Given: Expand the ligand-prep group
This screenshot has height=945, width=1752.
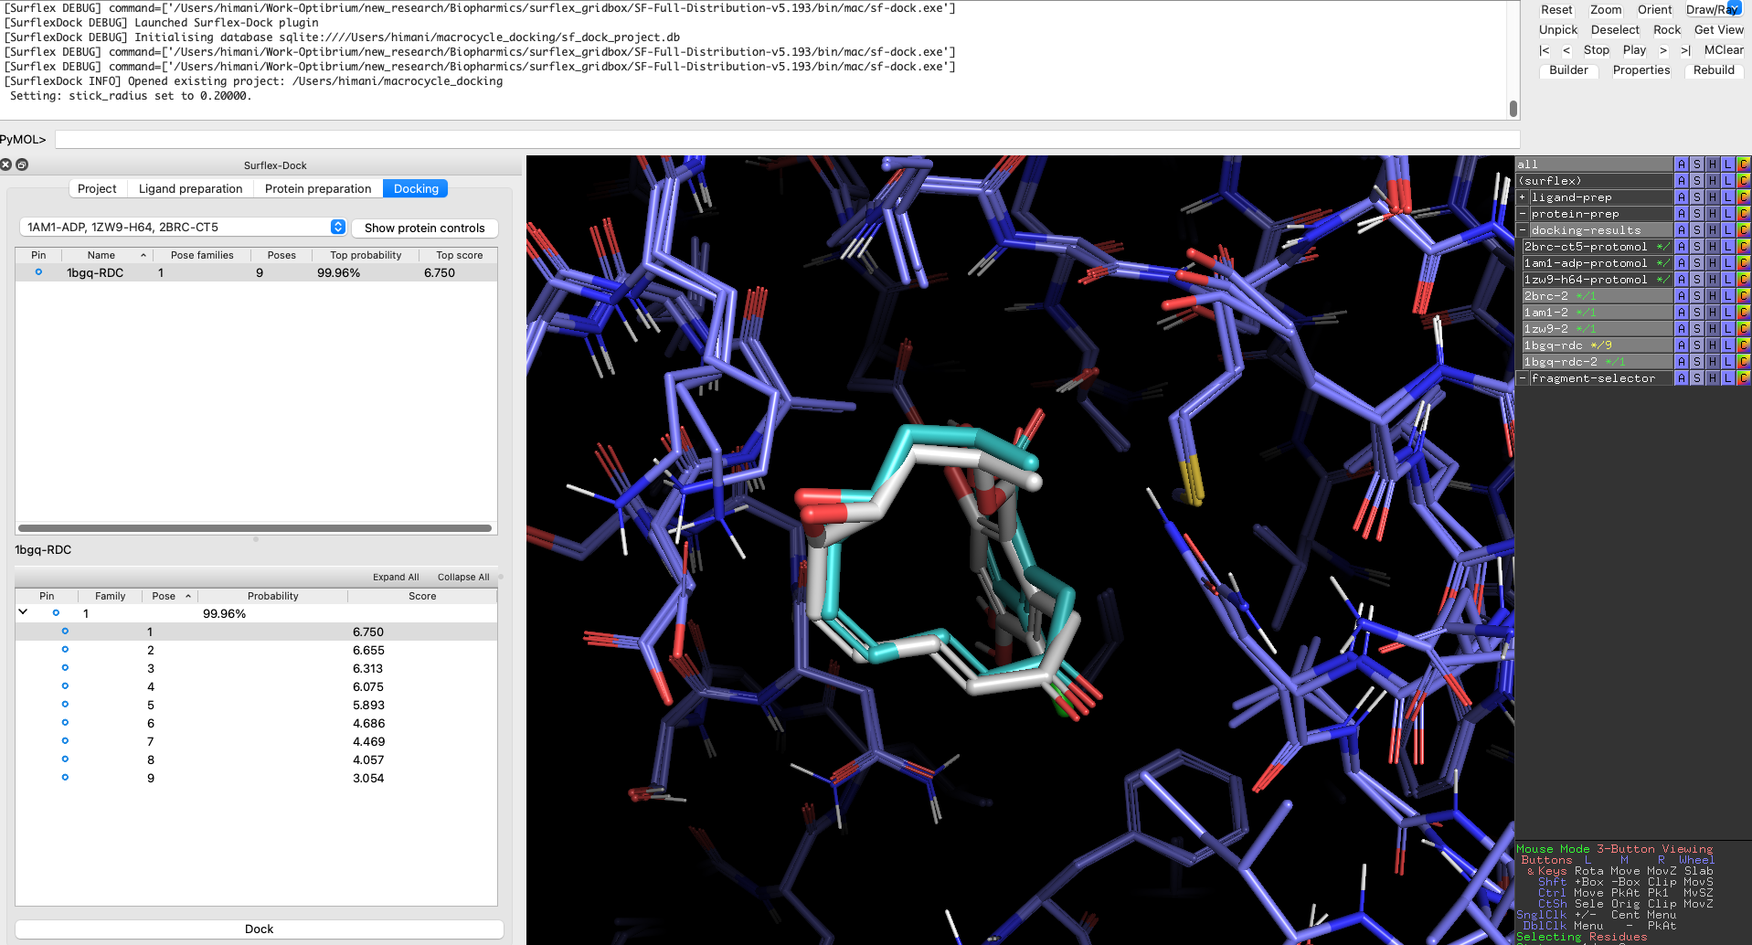Looking at the screenshot, I should (1523, 197).
